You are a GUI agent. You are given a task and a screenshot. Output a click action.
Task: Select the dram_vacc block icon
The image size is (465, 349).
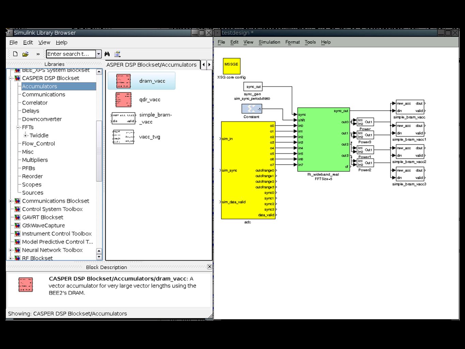point(123,81)
